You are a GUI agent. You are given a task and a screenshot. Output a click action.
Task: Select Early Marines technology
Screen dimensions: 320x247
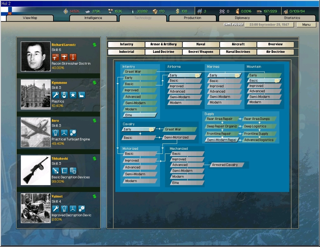tap(224, 75)
